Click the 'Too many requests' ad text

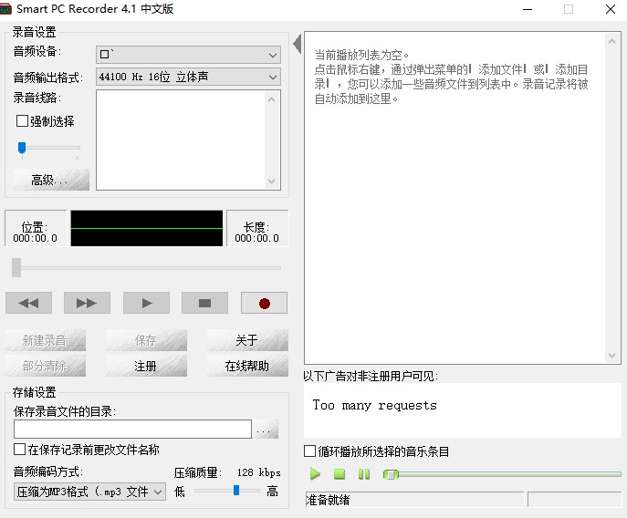(374, 405)
